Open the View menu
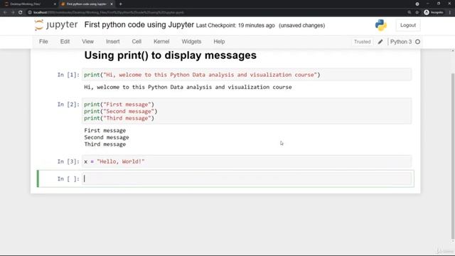 (87, 41)
